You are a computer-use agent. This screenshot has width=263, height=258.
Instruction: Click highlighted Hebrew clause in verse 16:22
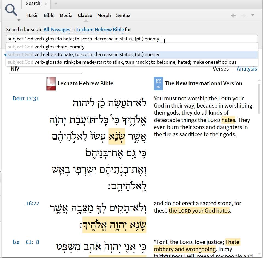point(115,225)
